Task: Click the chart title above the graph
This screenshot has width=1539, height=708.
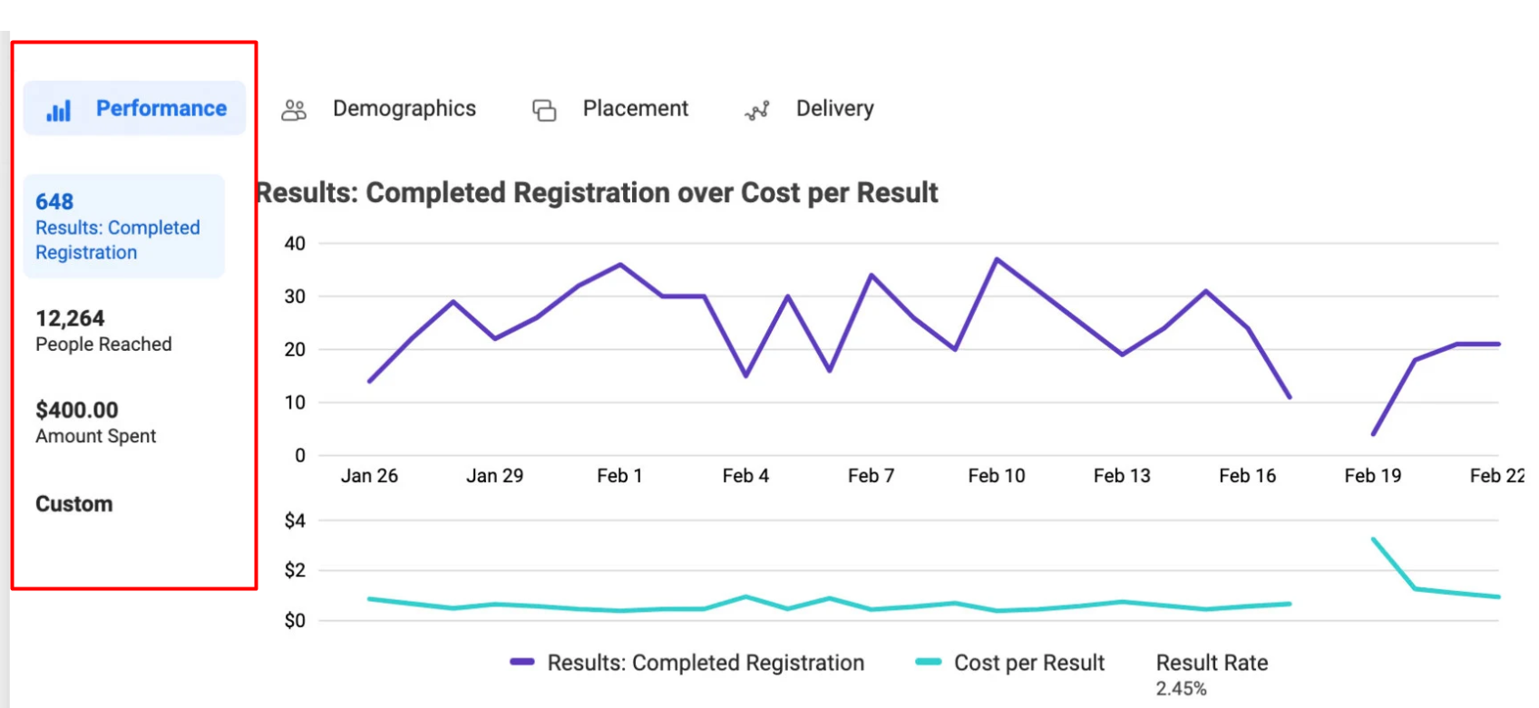Action: pos(597,193)
